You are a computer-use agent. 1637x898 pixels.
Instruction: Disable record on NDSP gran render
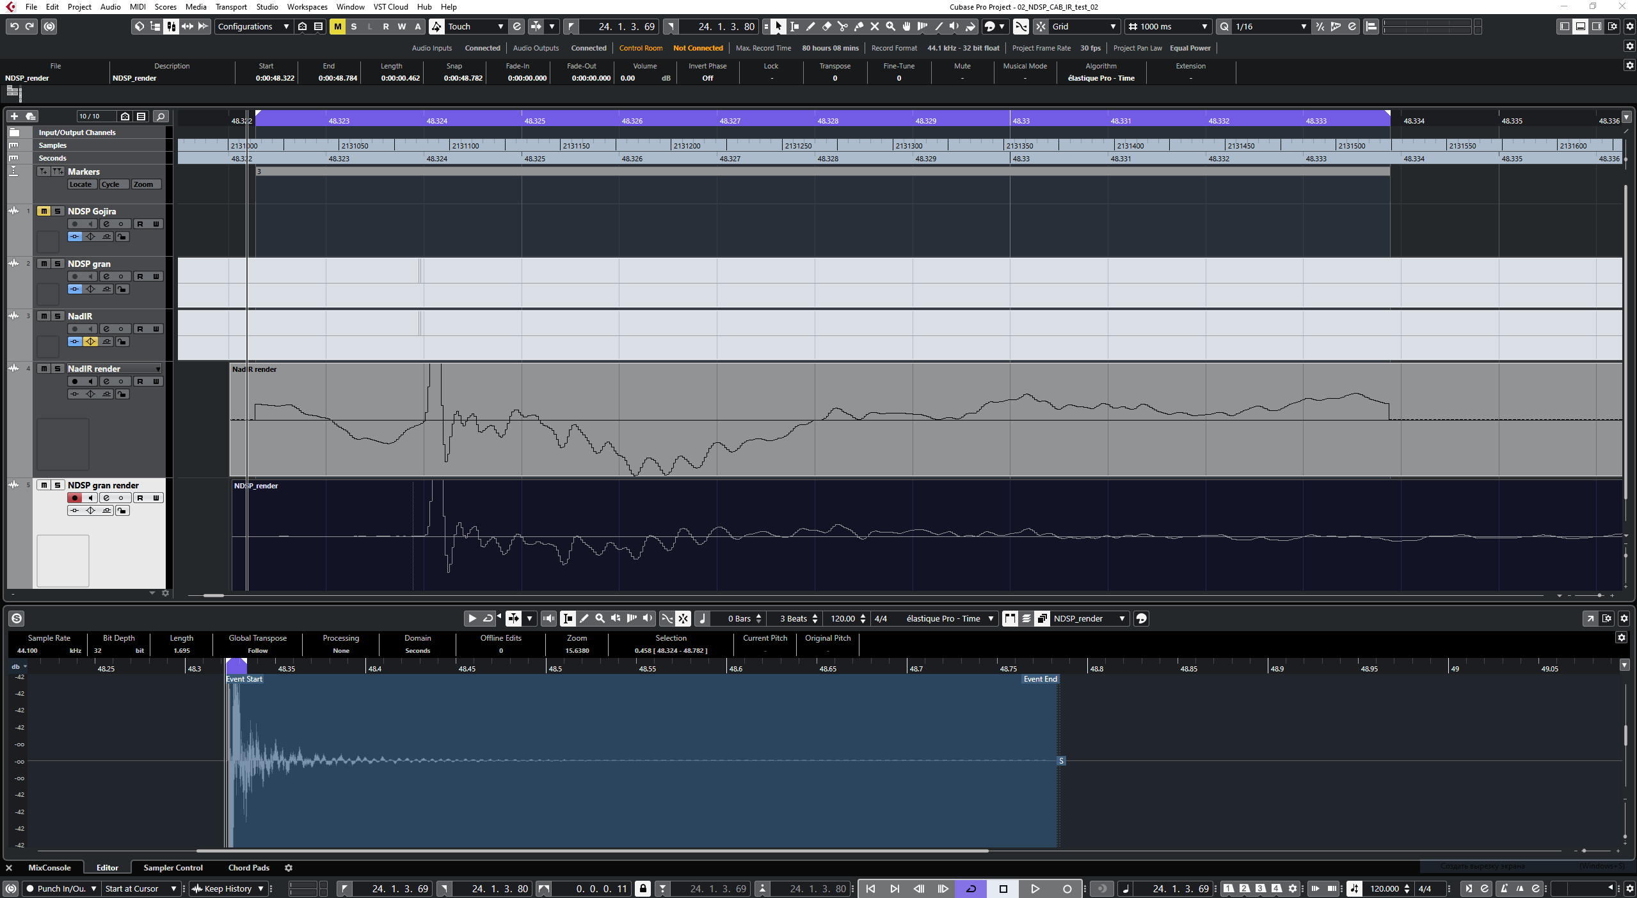pyautogui.click(x=74, y=498)
